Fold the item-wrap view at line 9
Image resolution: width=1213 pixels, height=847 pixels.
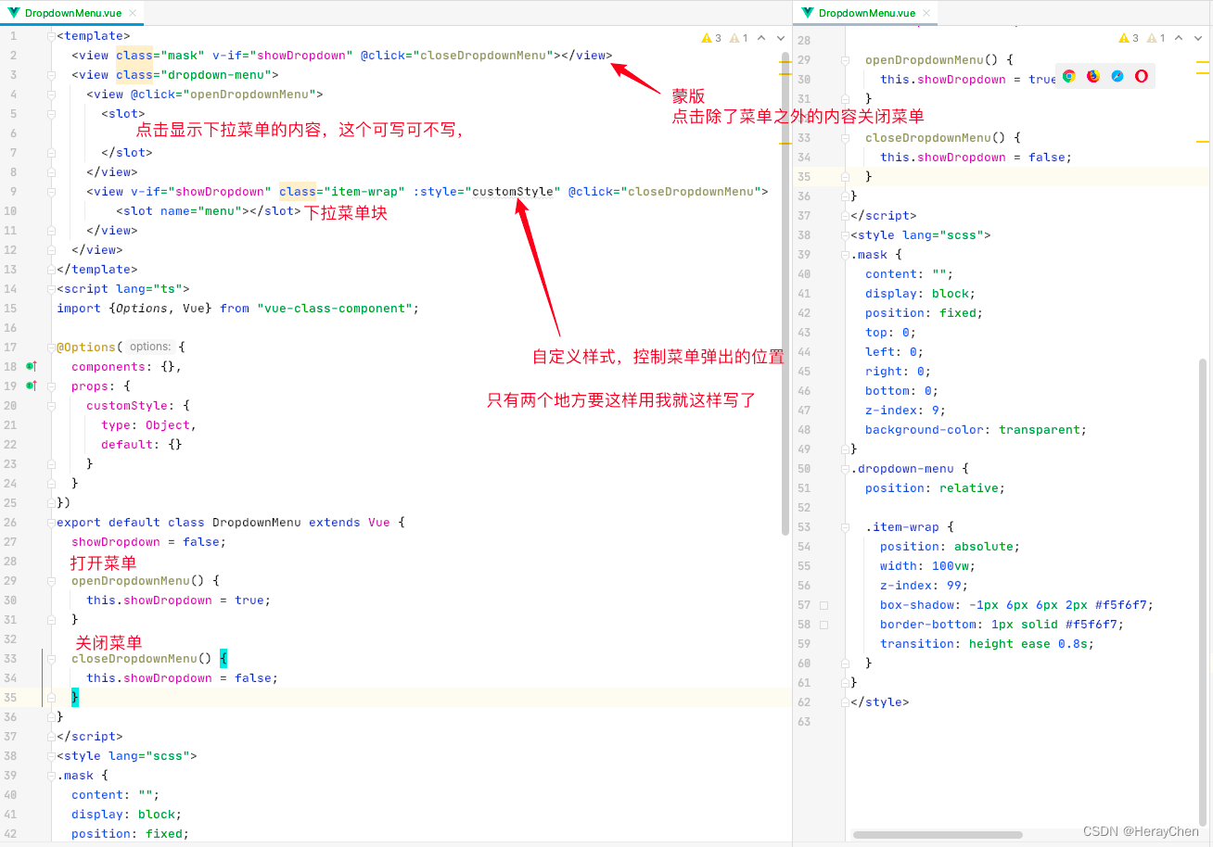pyautogui.click(x=52, y=191)
